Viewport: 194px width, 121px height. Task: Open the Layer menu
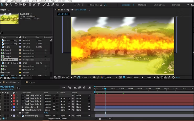click(27, 1)
